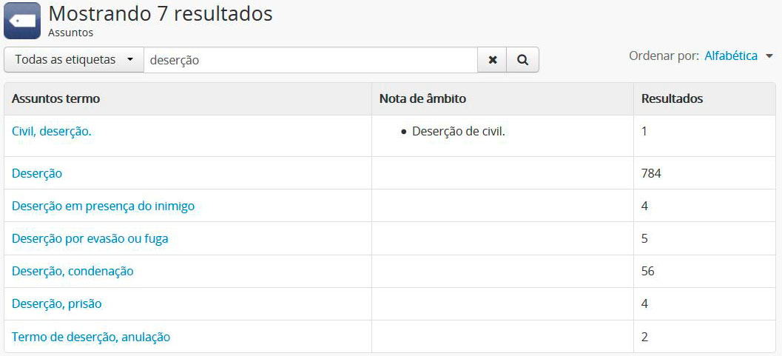Open 'Deserção por evasão ou fuga'
Image resolution: width=782 pixels, height=356 pixels.
tap(90, 239)
